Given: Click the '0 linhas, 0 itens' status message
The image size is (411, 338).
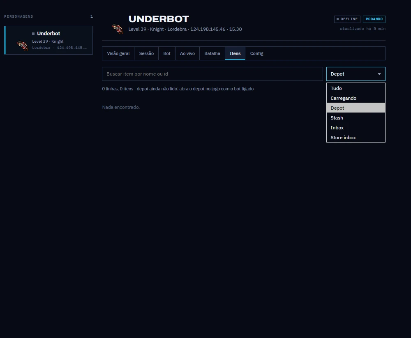Looking at the screenshot, I should pyautogui.click(x=178, y=89).
